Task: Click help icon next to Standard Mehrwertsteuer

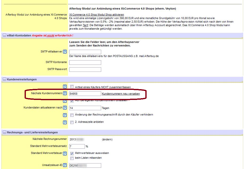Action: tap(65, 153)
